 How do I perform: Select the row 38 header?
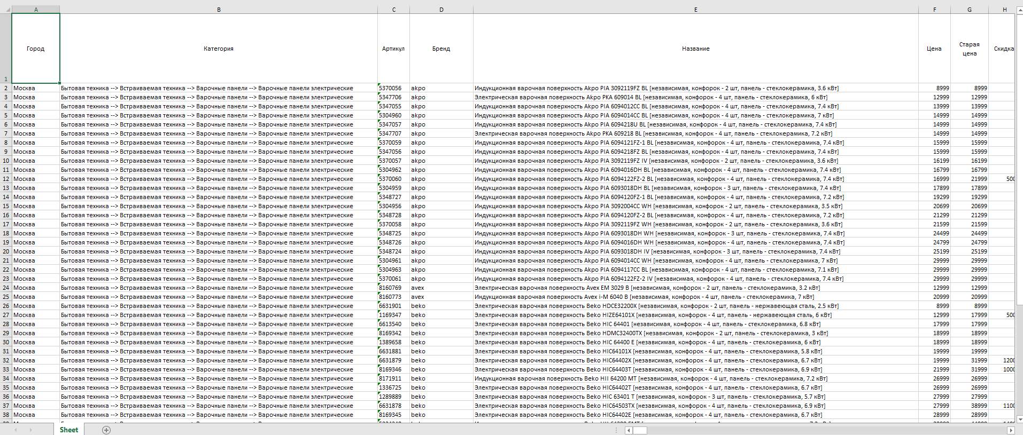click(x=6, y=415)
